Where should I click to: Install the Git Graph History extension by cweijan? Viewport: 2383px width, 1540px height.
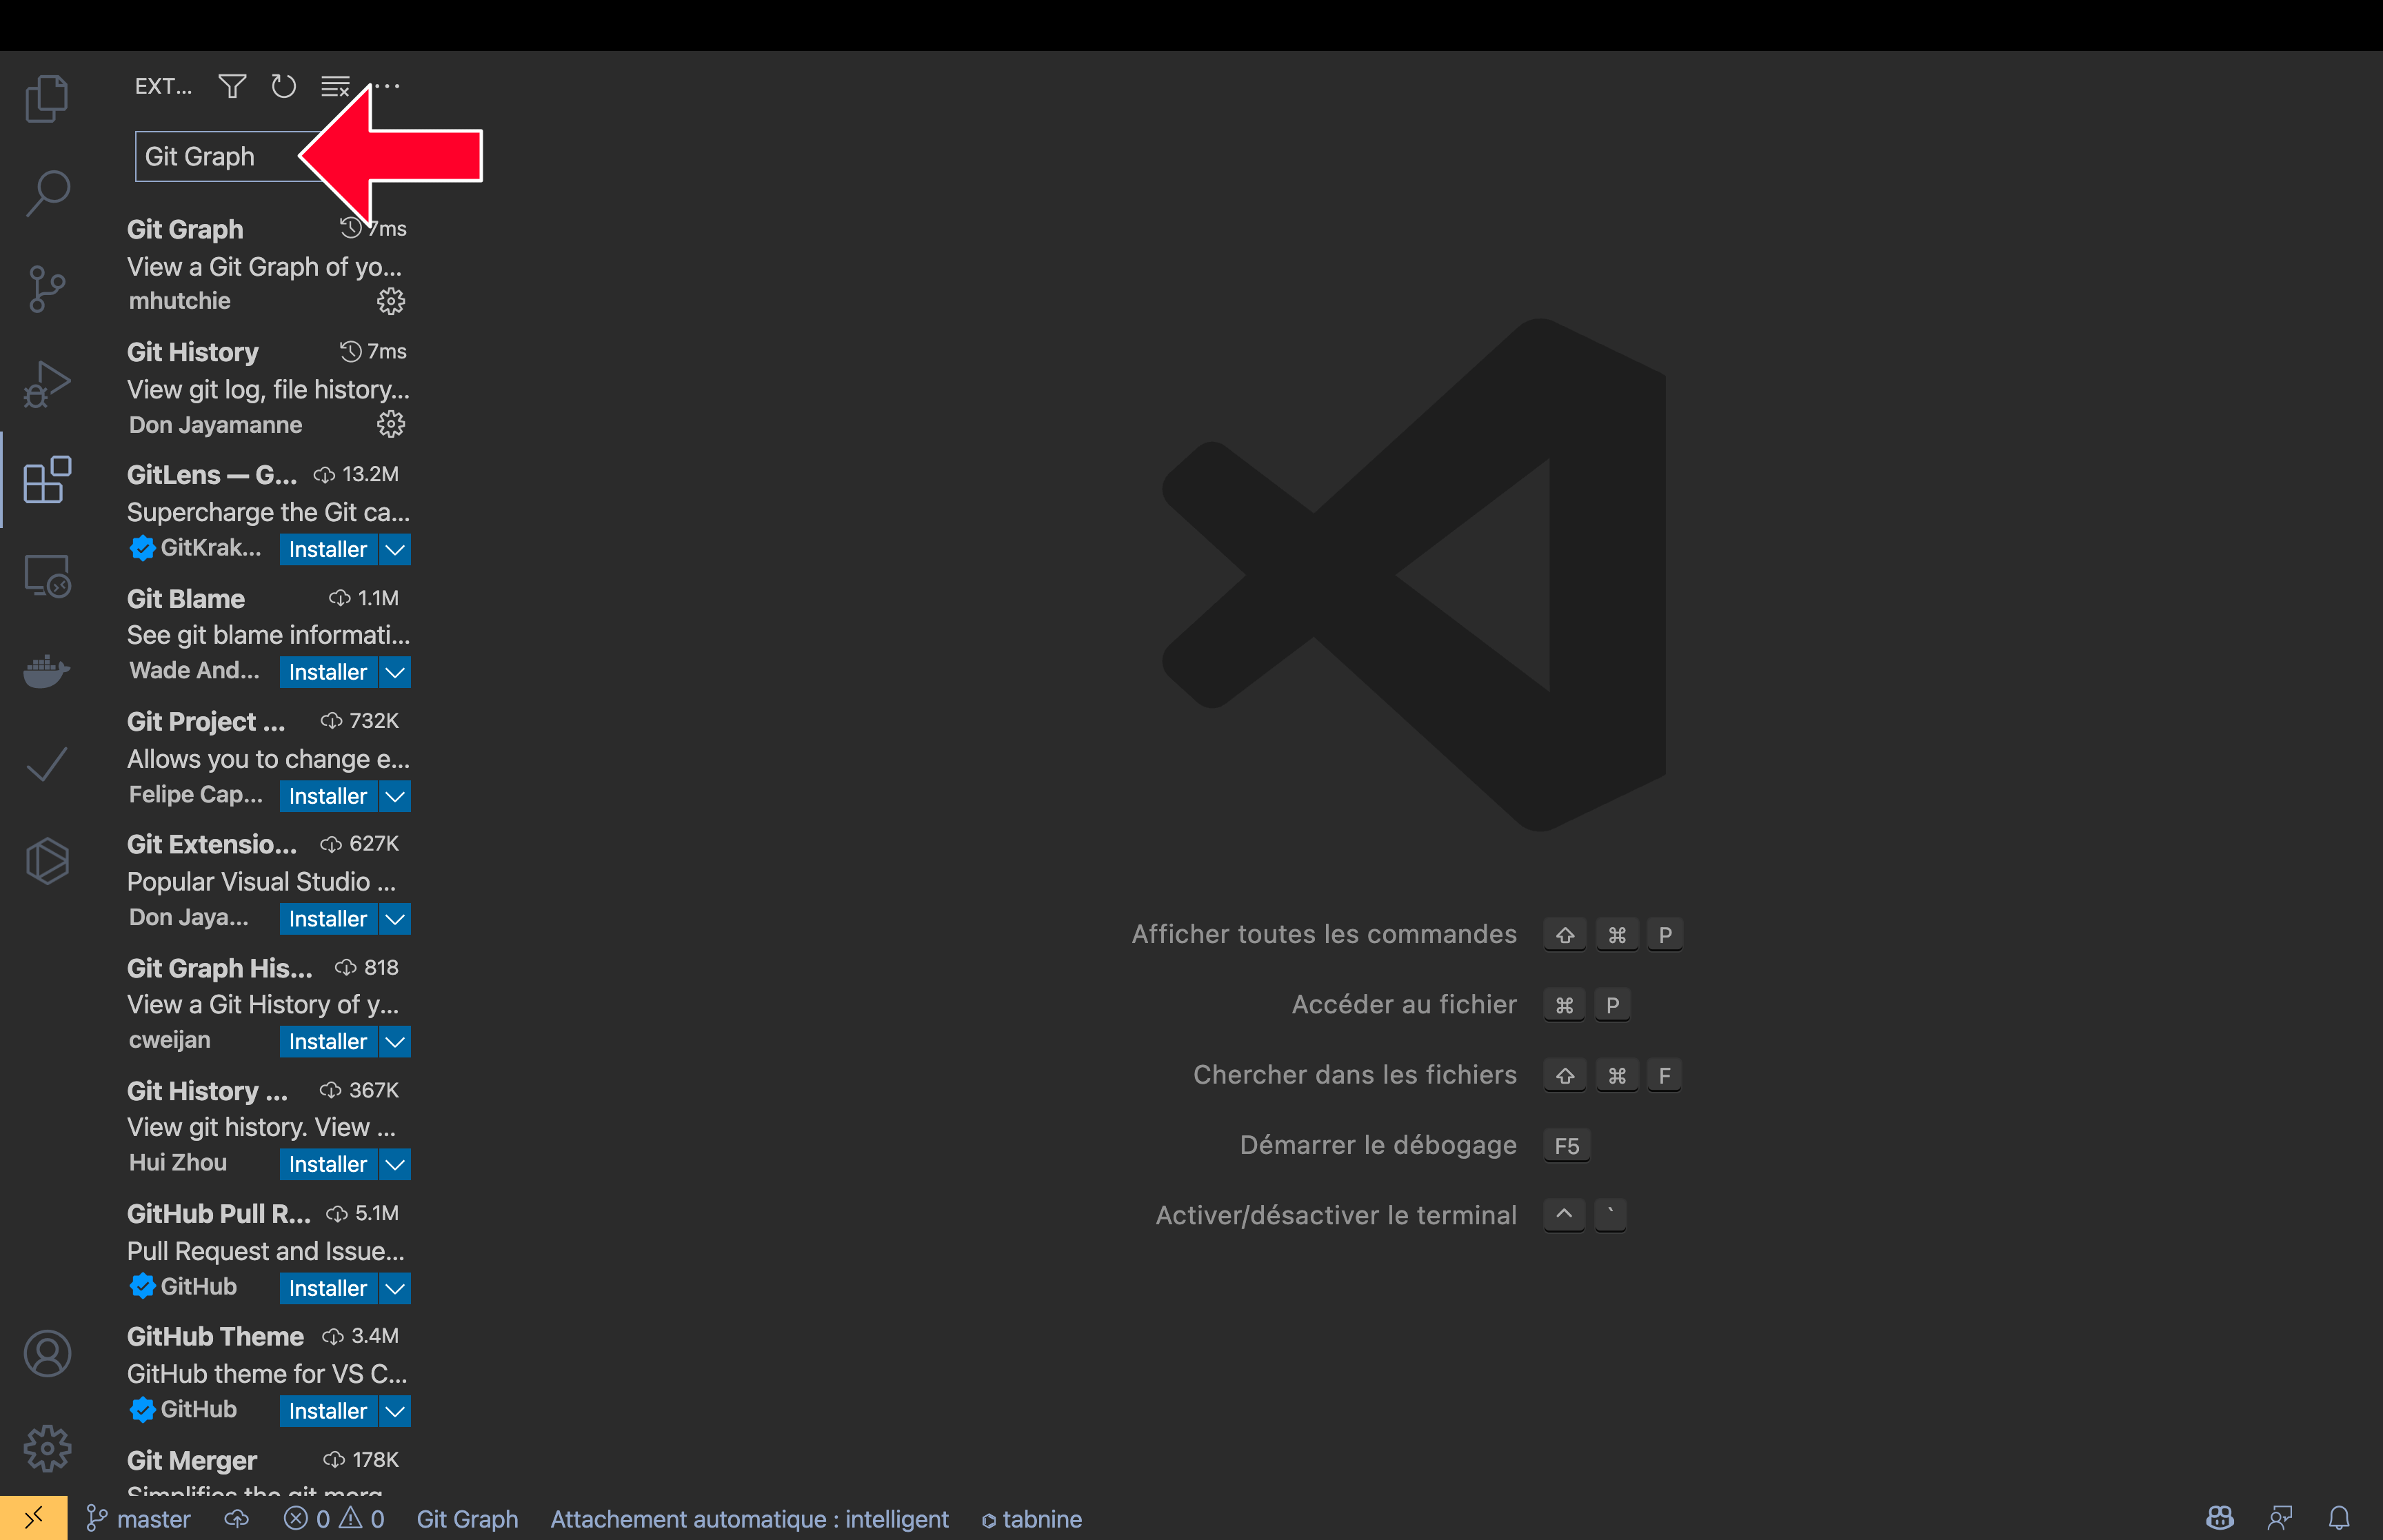tap(328, 1042)
